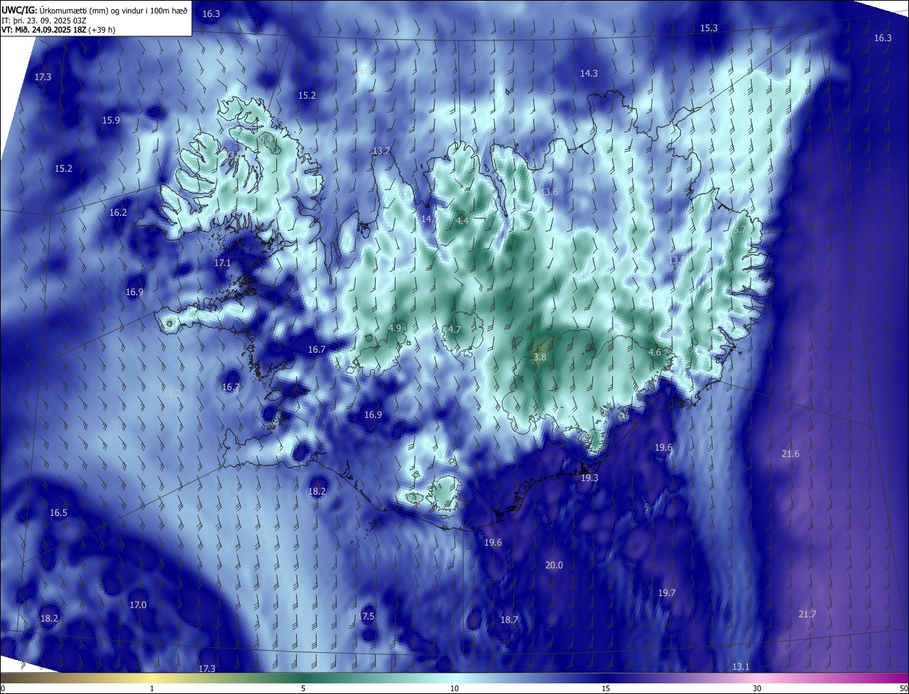Click the colour scale tick labelled 30

(x=757, y=688)
